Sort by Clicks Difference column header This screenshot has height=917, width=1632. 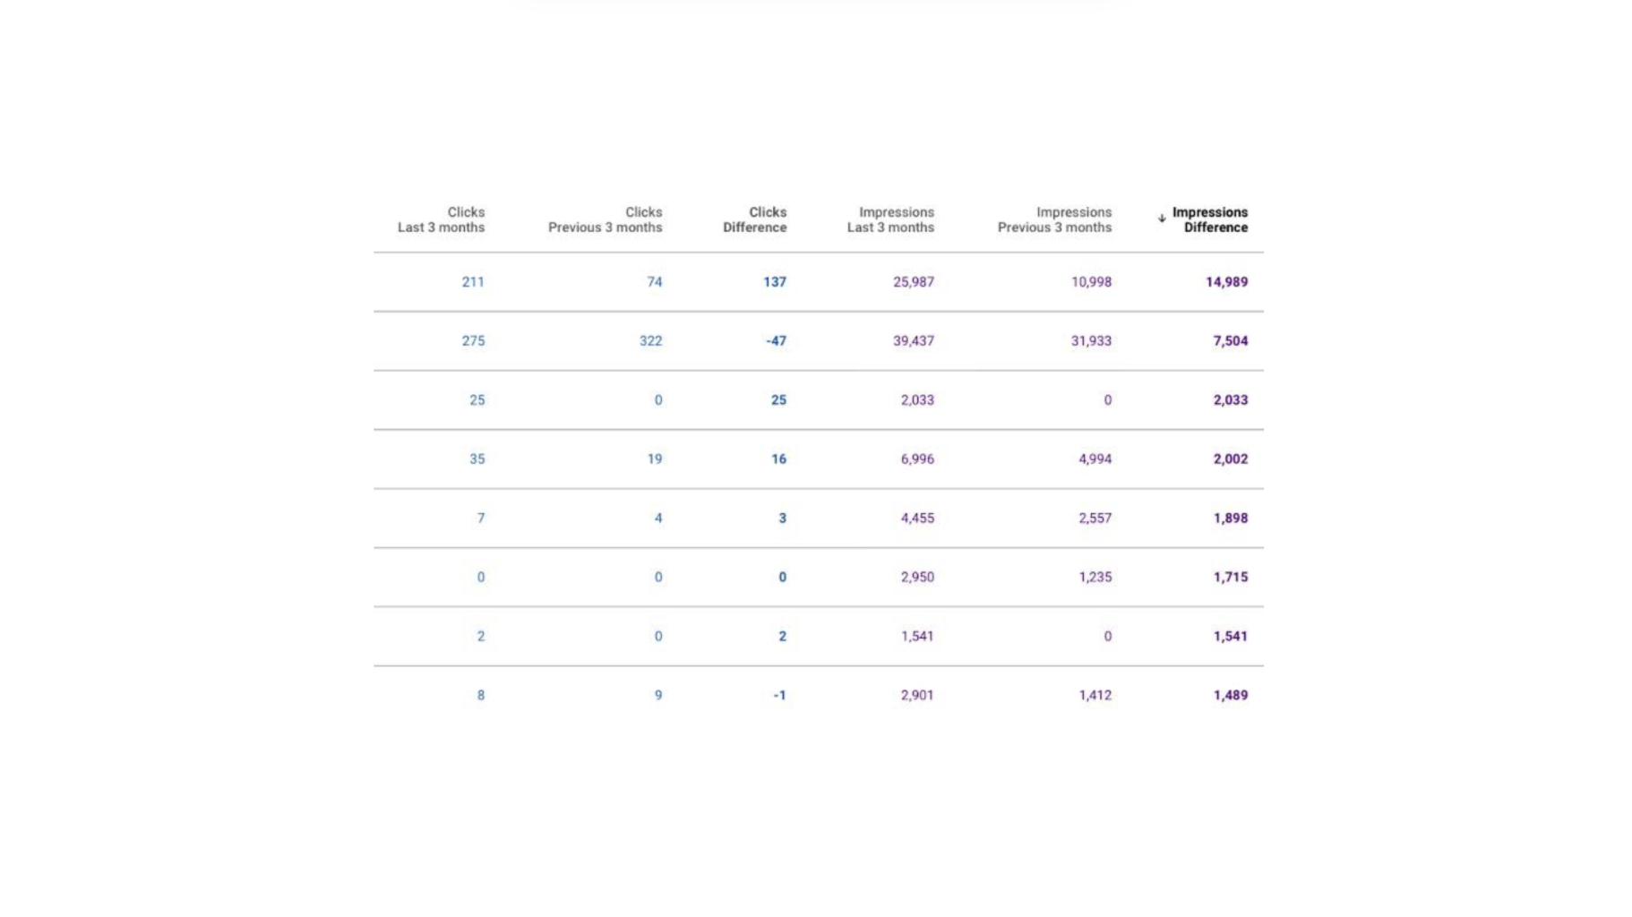click(754, 219)
